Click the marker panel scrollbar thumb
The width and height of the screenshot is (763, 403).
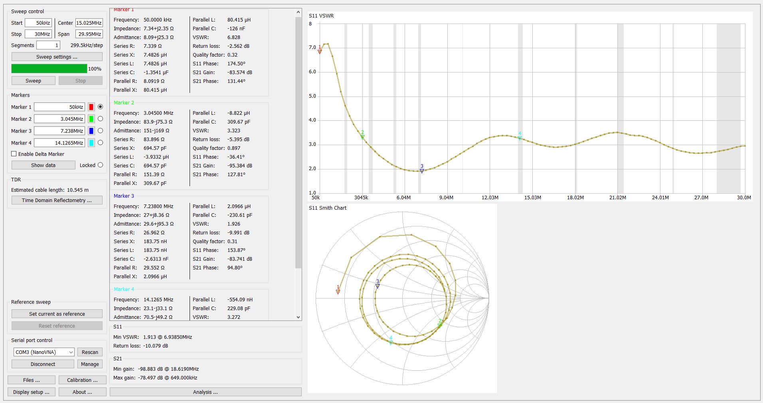click(298, 143)
